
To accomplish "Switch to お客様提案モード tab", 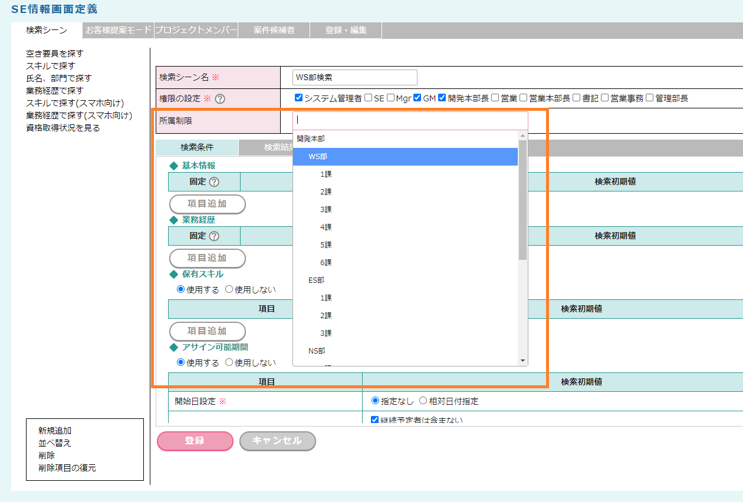I will pos(119,30).
